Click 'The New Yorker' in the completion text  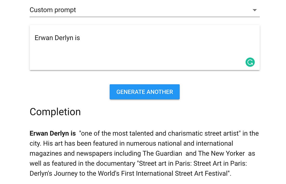221,154
